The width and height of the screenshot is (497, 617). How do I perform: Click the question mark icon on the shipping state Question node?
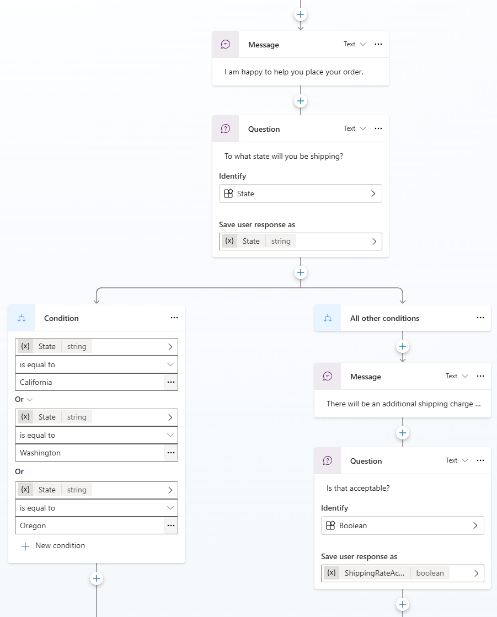[225, 128]
